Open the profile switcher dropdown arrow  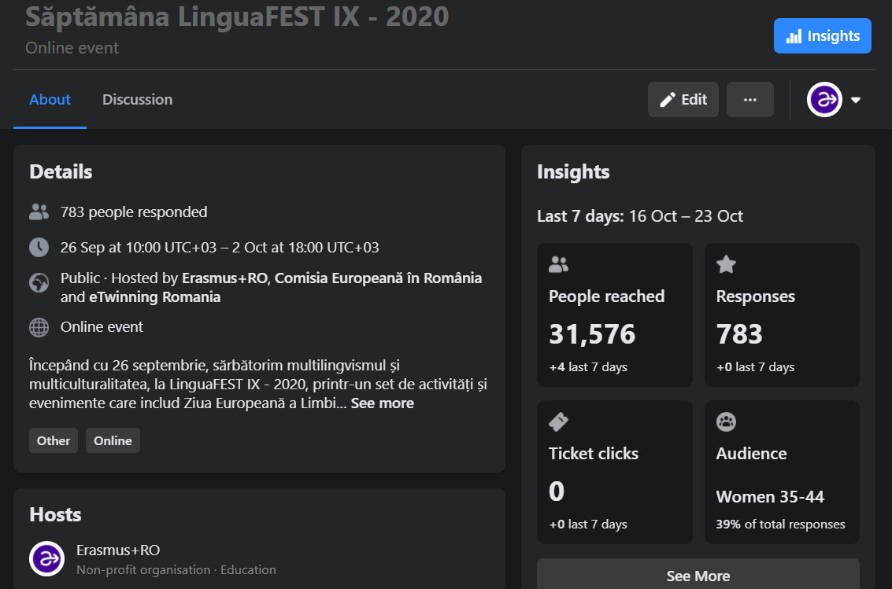click(856, 100)
